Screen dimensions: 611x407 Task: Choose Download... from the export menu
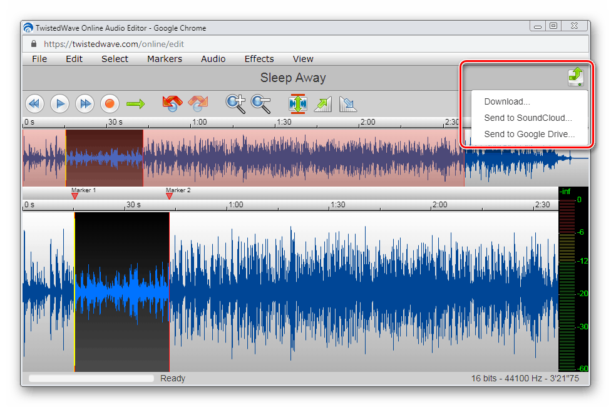(x=506, y=101)
